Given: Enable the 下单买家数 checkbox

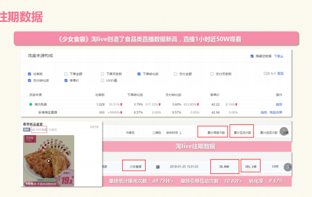Looking at the screenshot, I should pyautogui.click(x=102, y=74).
